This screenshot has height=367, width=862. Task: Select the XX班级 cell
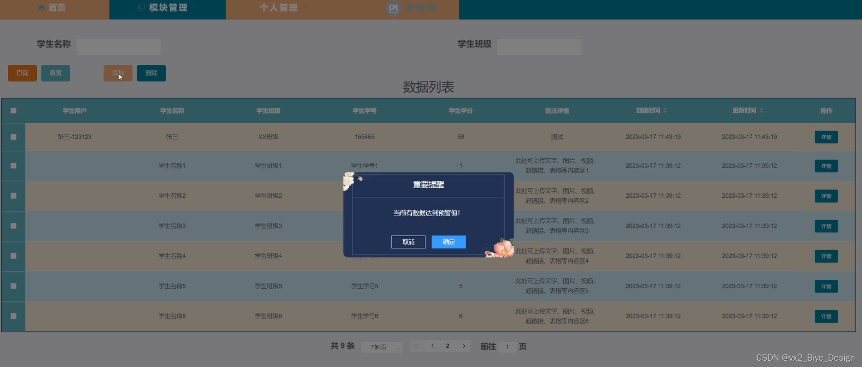tap(268, 137)
